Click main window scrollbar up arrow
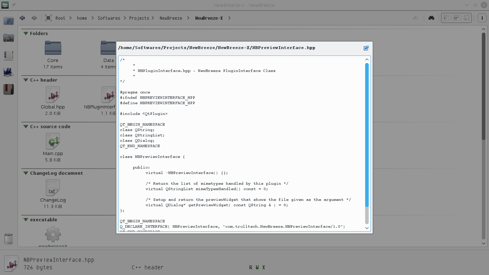Image resolution: width=489 pixels, height=275 pixels. pyautogui.click(x=484, y=30)
